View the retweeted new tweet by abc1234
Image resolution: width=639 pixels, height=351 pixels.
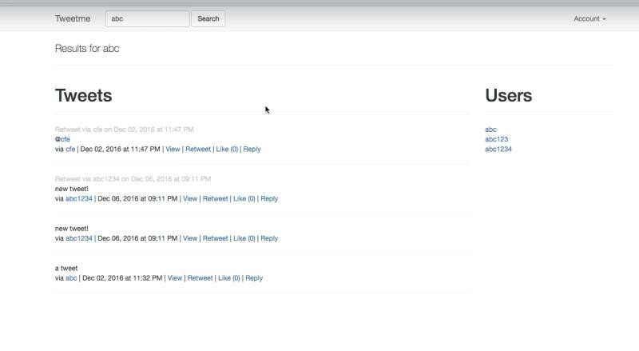(x=190, y=198)
